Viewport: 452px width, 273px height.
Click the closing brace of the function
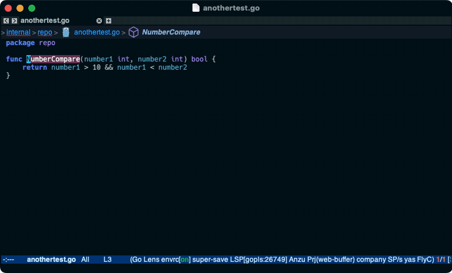click(x=8, y=76)
